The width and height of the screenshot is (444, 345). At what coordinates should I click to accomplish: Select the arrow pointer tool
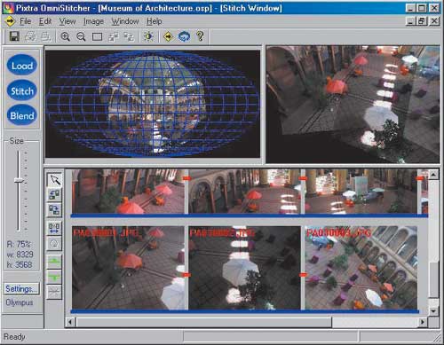(x=54, y=179)
